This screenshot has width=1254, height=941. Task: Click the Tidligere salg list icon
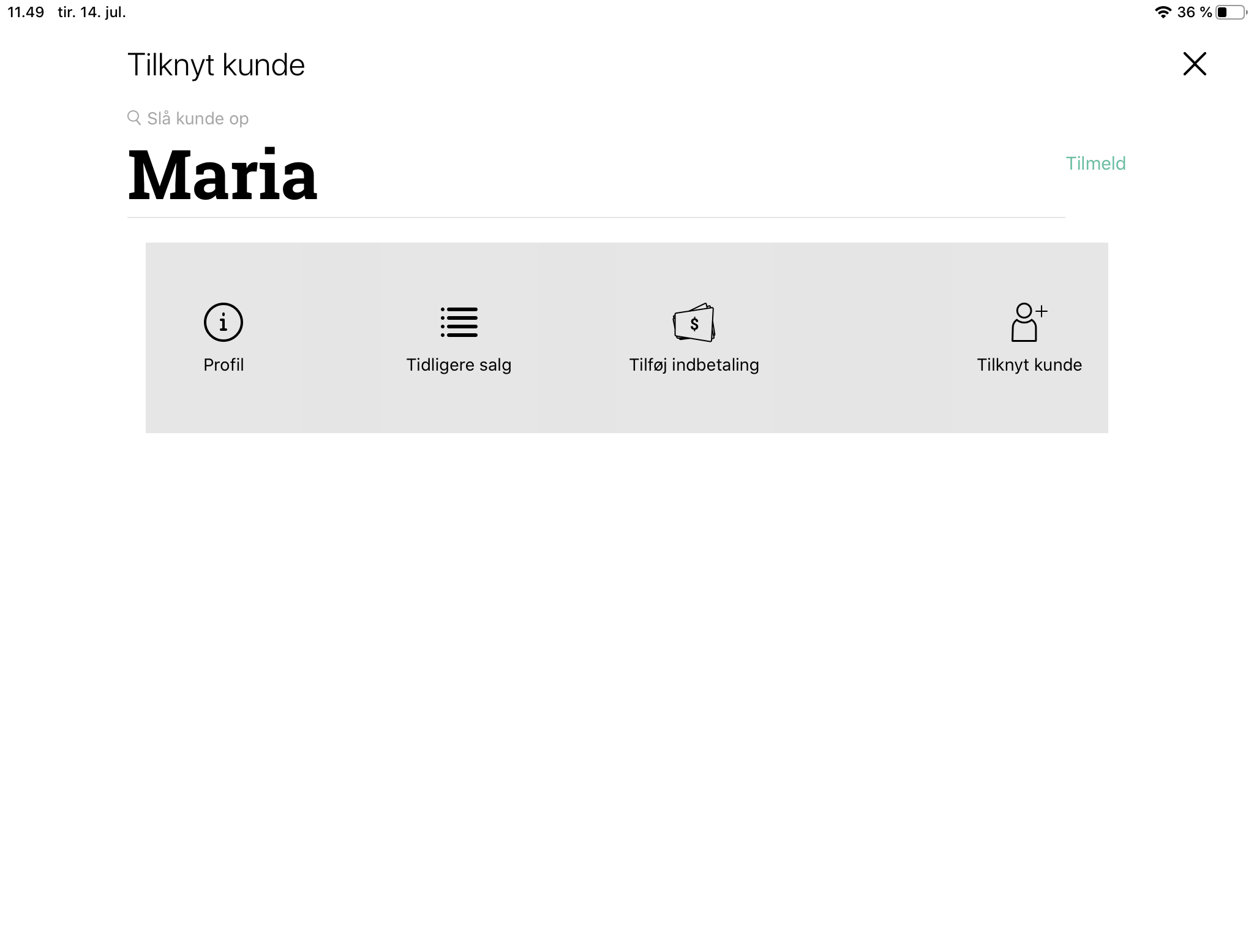[459, 322]
